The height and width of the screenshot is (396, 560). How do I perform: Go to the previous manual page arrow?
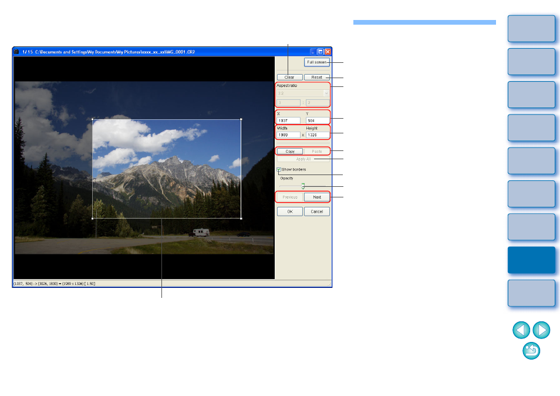point(521,330)
